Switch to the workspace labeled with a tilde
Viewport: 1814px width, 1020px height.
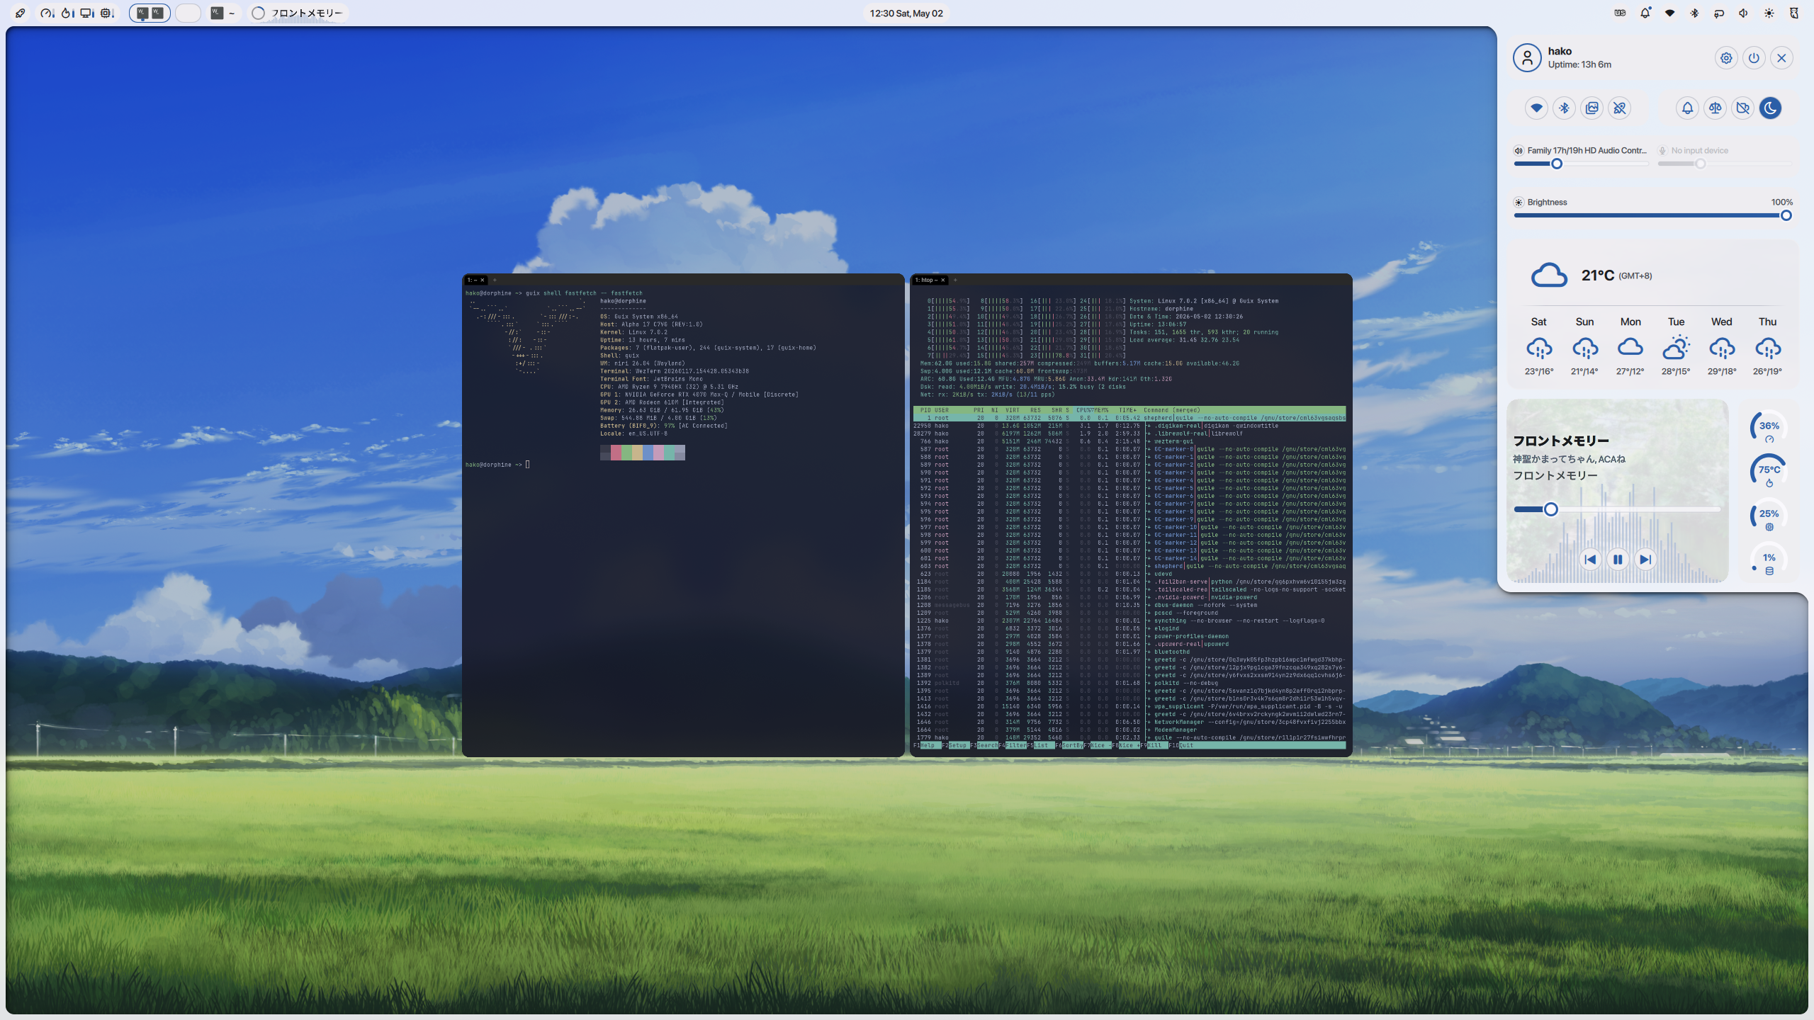[223, 13]
